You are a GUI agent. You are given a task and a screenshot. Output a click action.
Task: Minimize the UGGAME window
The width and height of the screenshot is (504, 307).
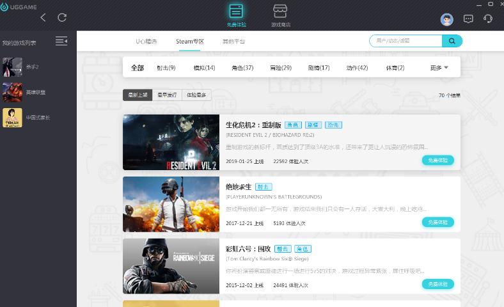coord(479,4)
